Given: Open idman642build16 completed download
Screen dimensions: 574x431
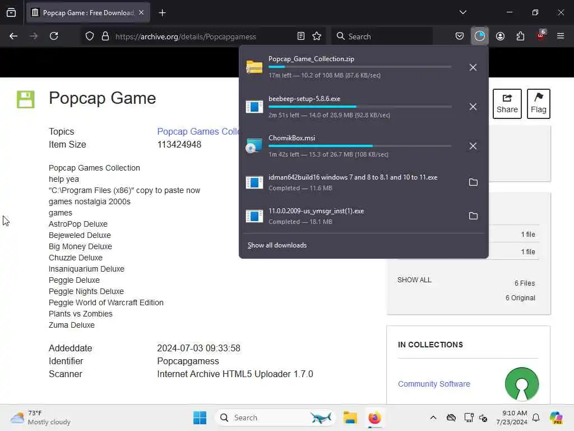Looking at the screenshot, I should 351,182.
